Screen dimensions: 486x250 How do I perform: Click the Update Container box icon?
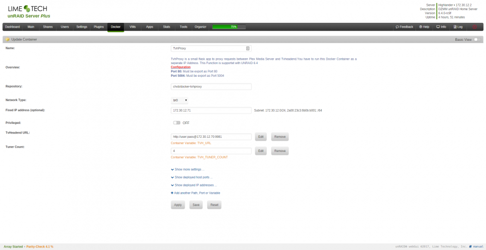click(7, 40)
